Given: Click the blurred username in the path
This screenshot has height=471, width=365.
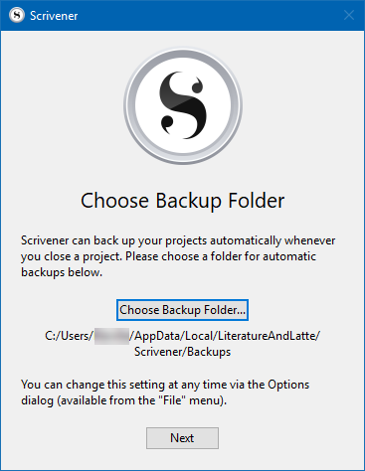Looking at the screenshot, I should [111, 336].
